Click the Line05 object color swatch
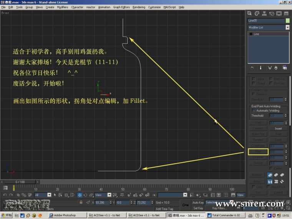The height and width of the screenshot is (219, 292). pyautogui.click(x=287, y=20)
